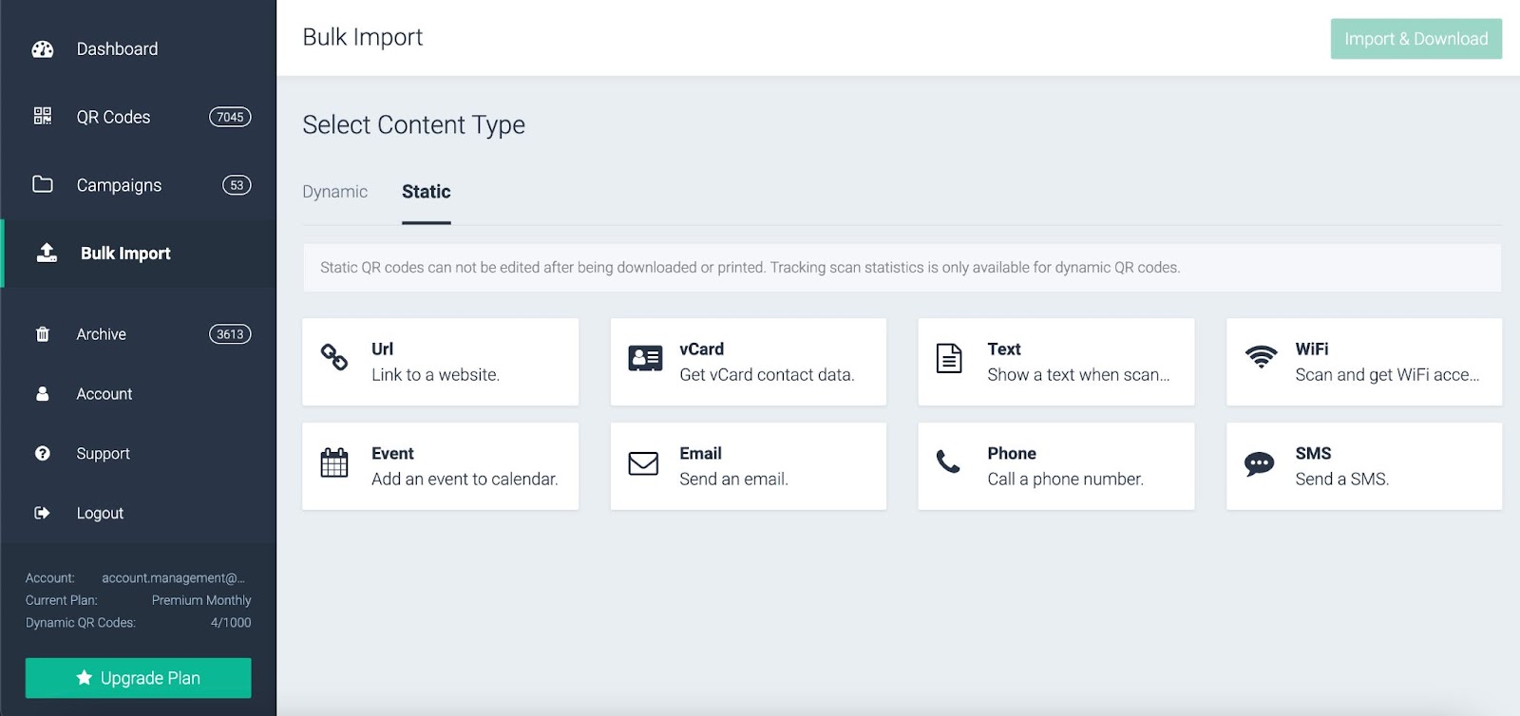The image size is (1520, 716).
Task: Click the Upgrade Plan button
Action: (139, 678)
